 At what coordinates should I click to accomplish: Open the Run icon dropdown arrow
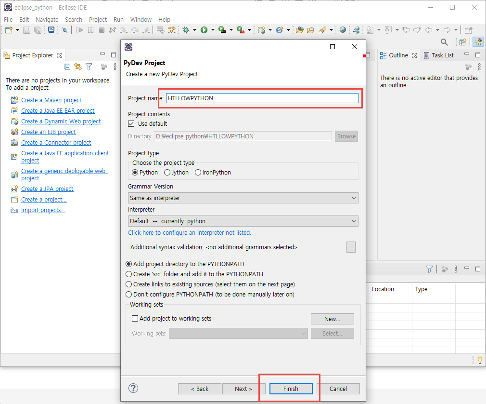pyautogui.click(x=213, y=30)
